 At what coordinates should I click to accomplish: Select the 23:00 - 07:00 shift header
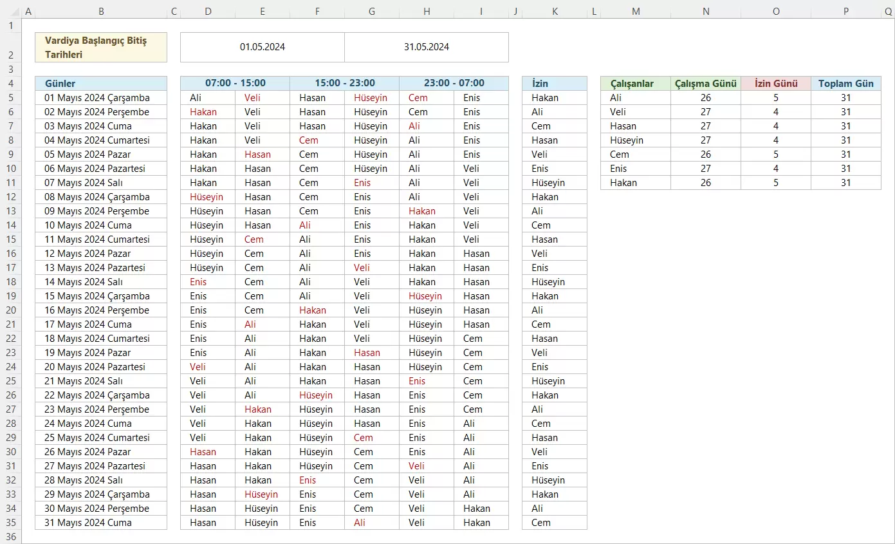[x=454, y=84]
